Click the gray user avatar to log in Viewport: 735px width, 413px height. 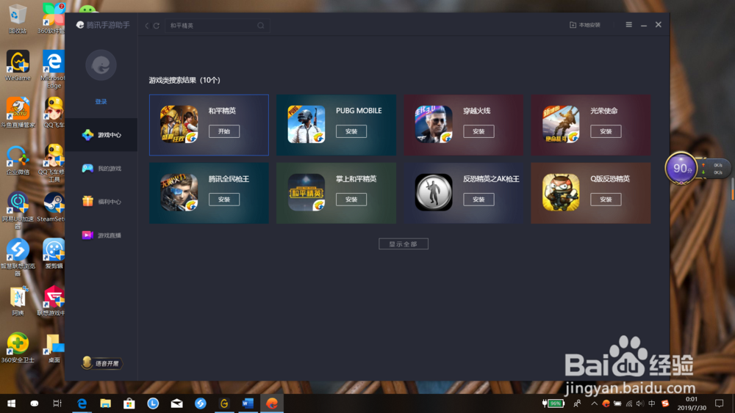click(101, 65)
